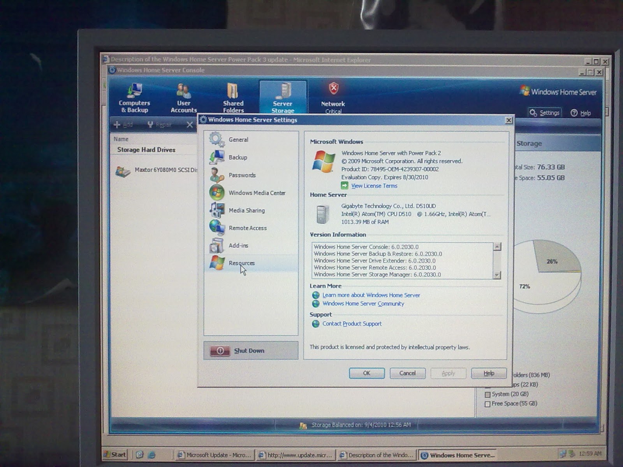Open the Windows Start menu

[115, 455]
